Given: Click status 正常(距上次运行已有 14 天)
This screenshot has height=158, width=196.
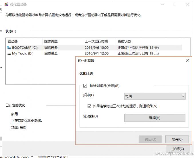Looking at the screenshot, I should (138, 48).
